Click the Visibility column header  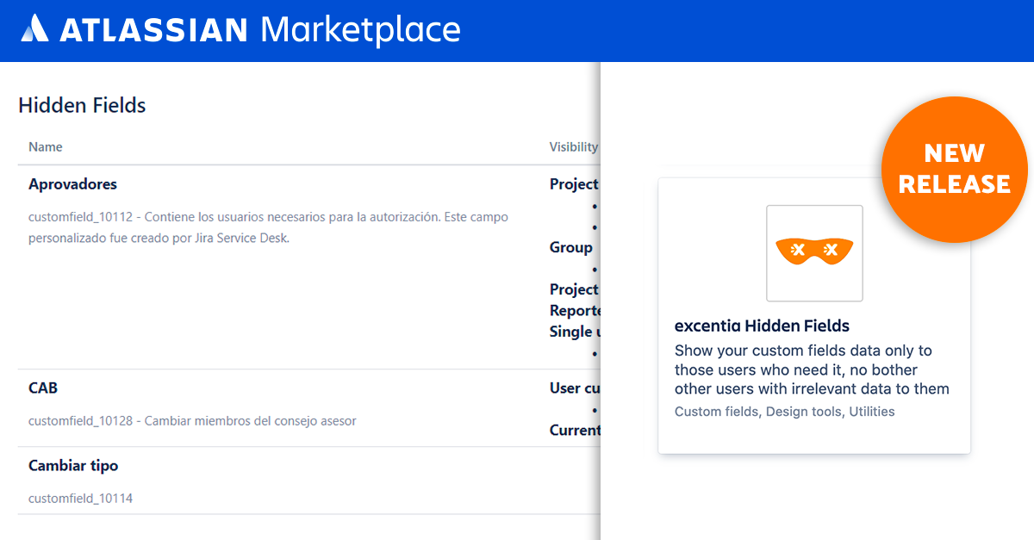(x=574, y=147)
